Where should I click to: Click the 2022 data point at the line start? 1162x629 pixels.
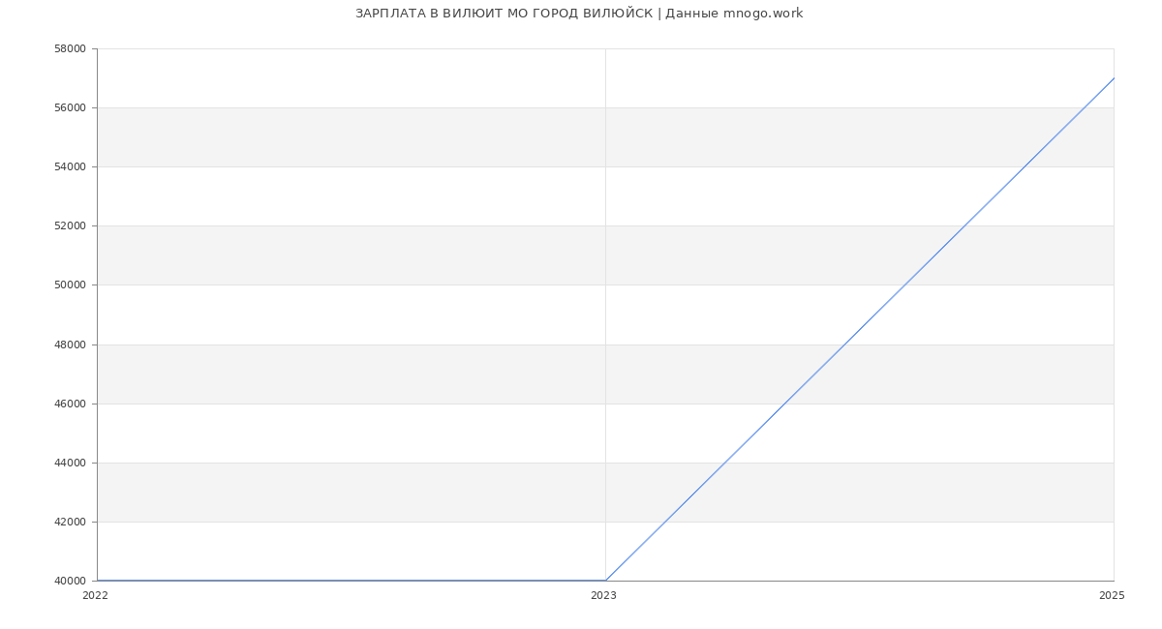(98, 581)
